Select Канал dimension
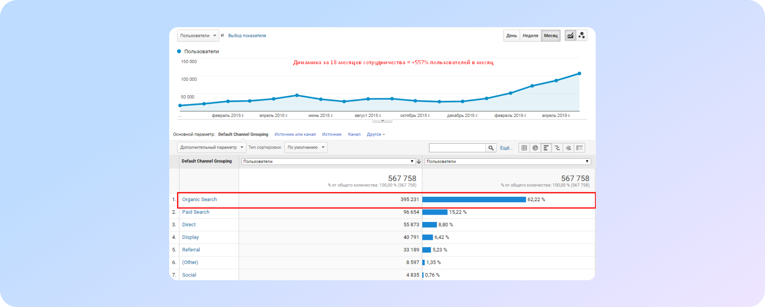This screenshot has width=765, height=307. (354, 134)
